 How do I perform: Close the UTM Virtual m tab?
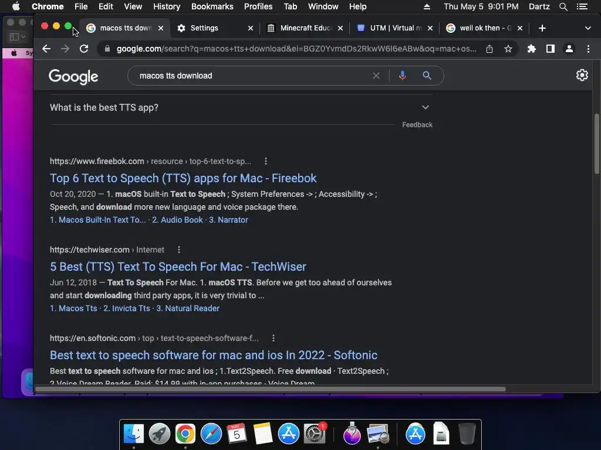point(430,28)
